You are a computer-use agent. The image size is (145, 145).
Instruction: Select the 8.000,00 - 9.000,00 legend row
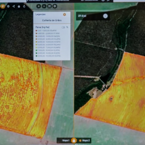48,53
